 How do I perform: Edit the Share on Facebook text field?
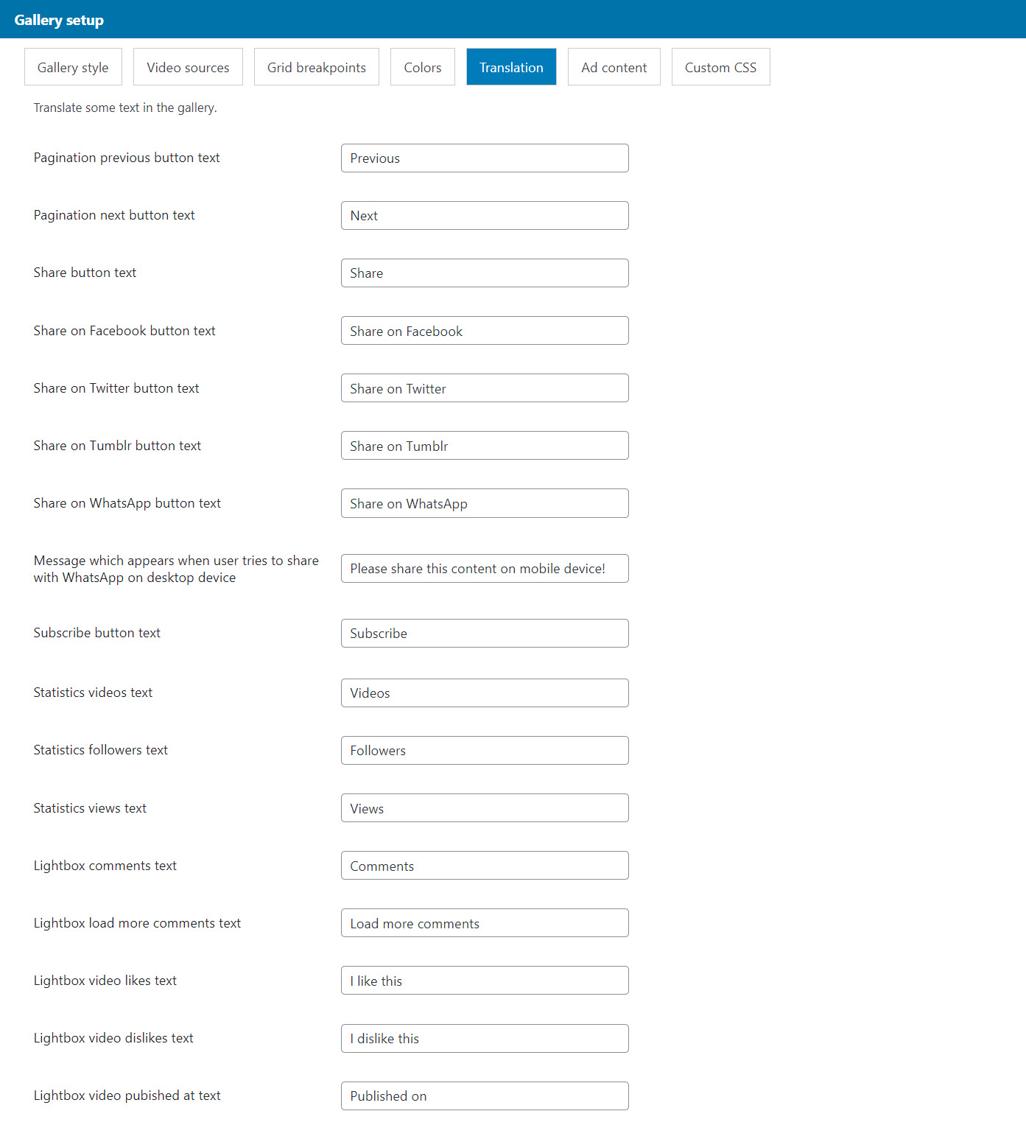(x=485, y=331)
